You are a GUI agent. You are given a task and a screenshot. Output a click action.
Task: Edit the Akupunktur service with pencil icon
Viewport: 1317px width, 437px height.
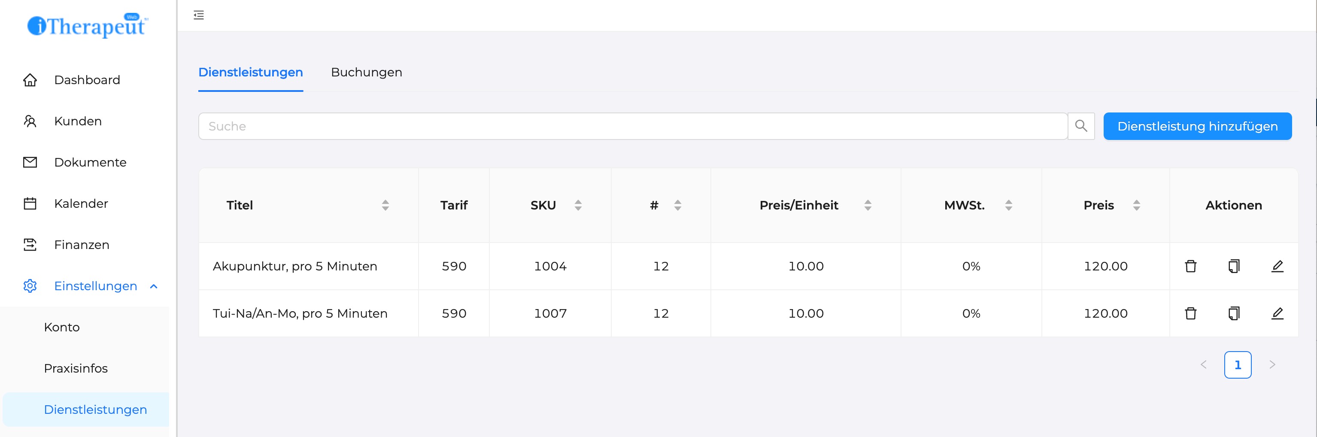pos(1277,266)
